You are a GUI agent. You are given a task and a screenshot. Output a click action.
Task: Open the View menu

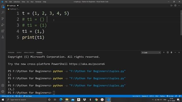click(x=23, y=2)
